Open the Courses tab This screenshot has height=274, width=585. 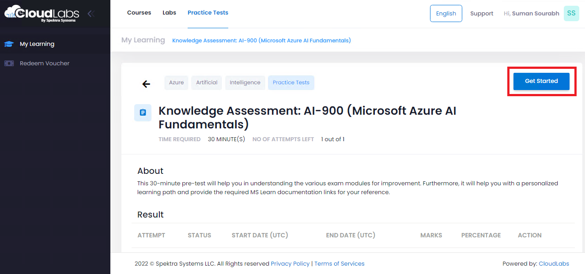(139, 13)
